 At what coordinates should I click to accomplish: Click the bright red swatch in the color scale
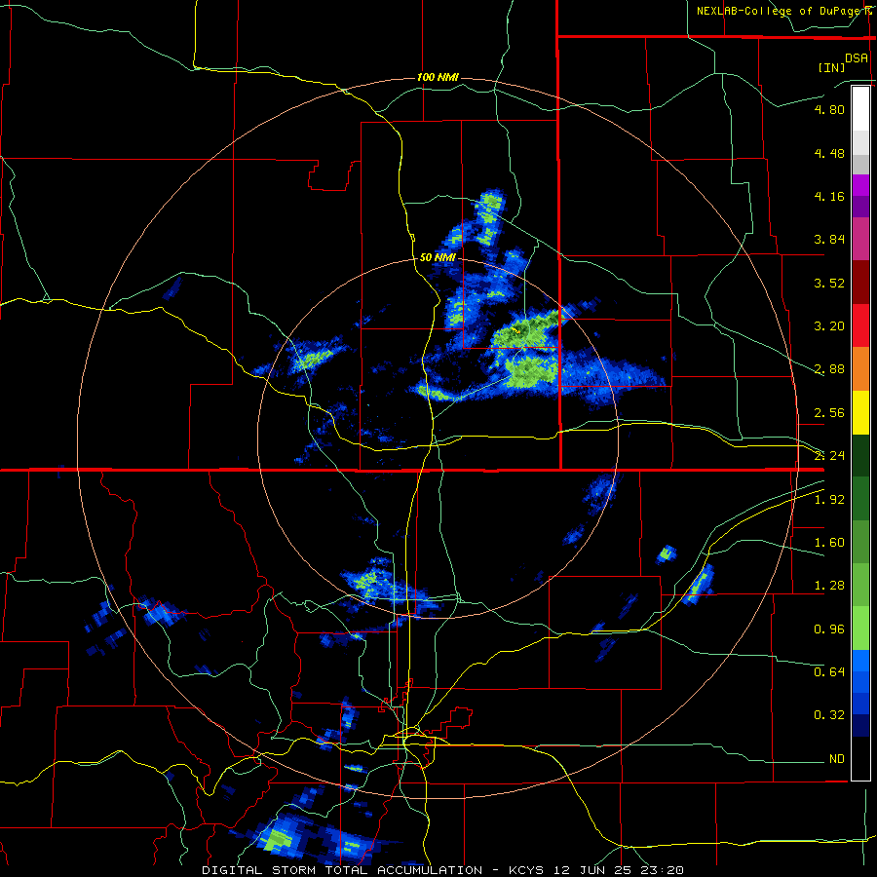coord(860,326)
